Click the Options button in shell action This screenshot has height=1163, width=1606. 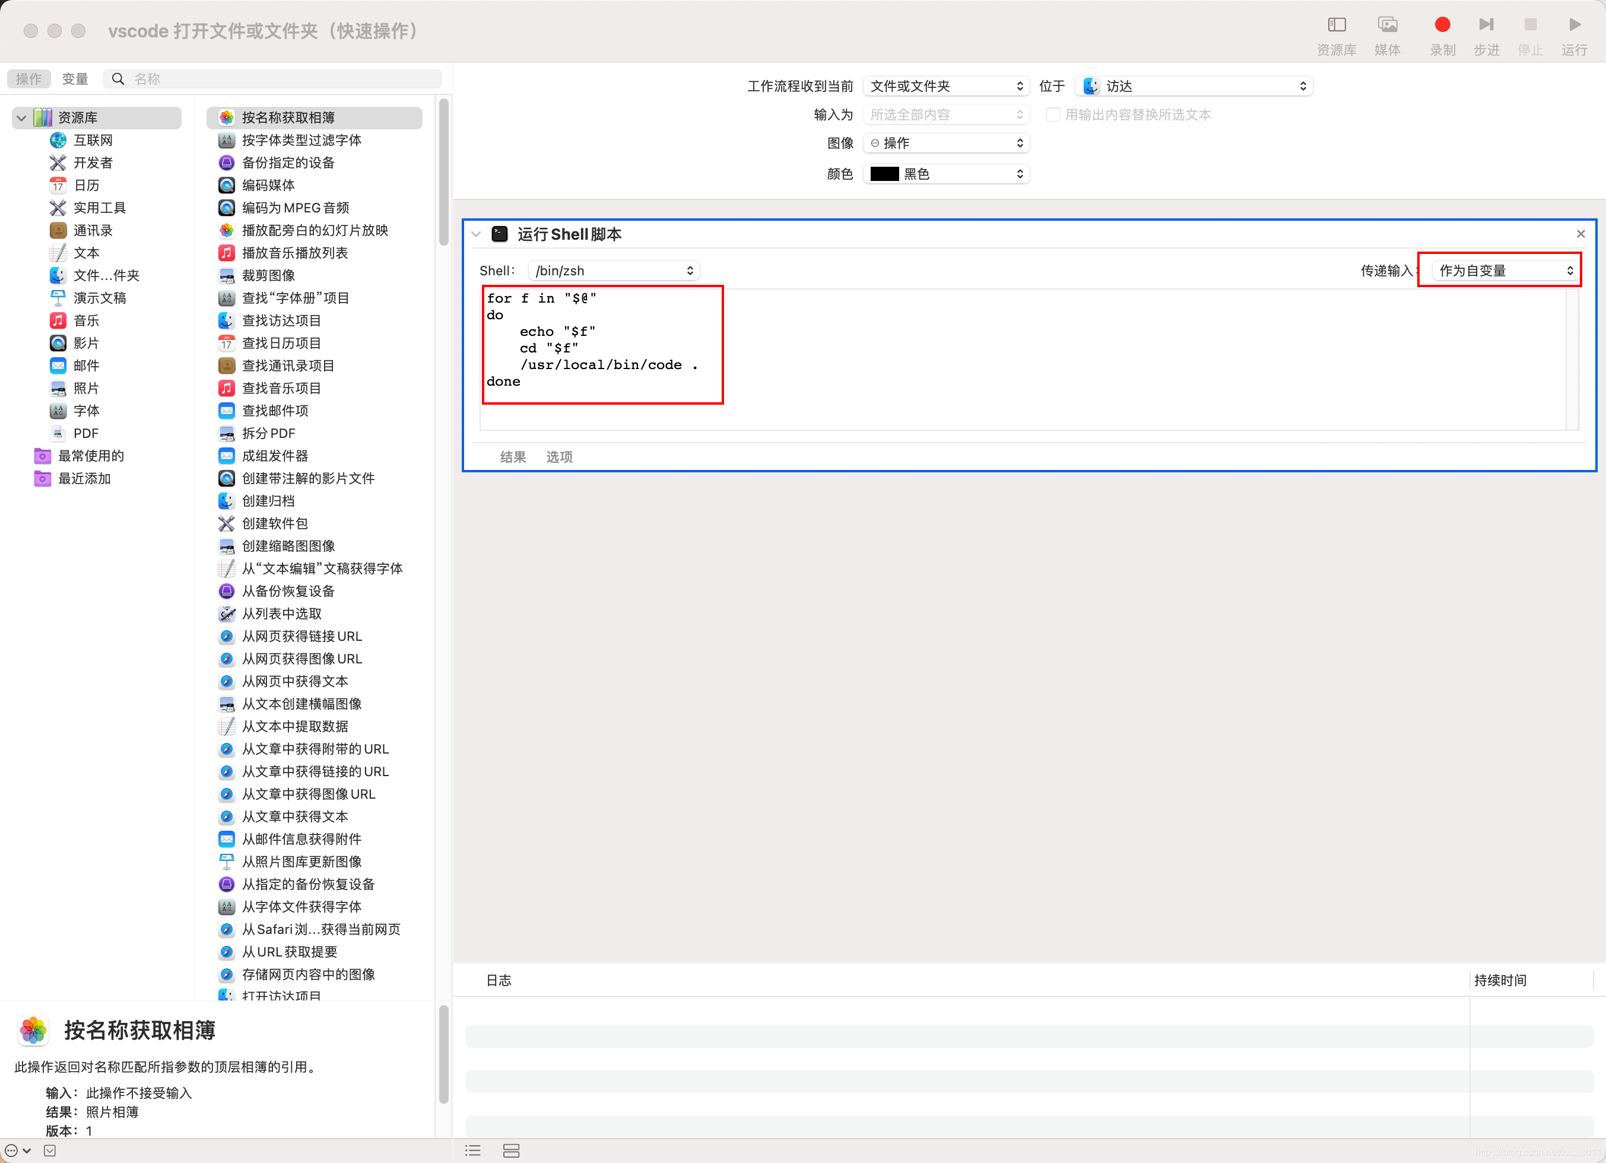(558, 456)
